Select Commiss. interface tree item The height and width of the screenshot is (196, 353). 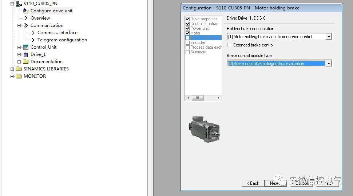[x=57, y=33]
